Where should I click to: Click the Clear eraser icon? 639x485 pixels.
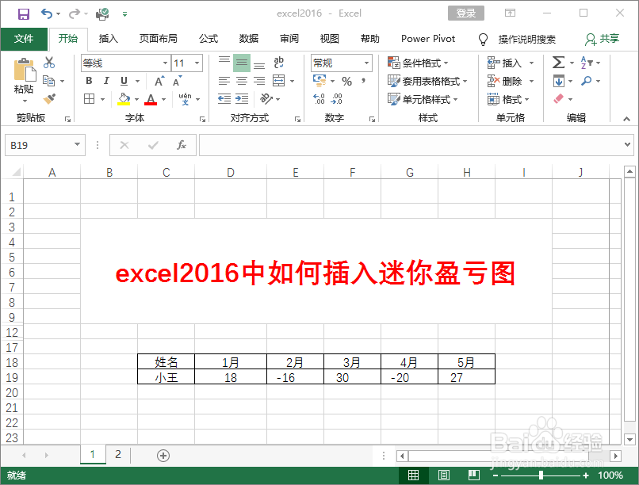558,98
